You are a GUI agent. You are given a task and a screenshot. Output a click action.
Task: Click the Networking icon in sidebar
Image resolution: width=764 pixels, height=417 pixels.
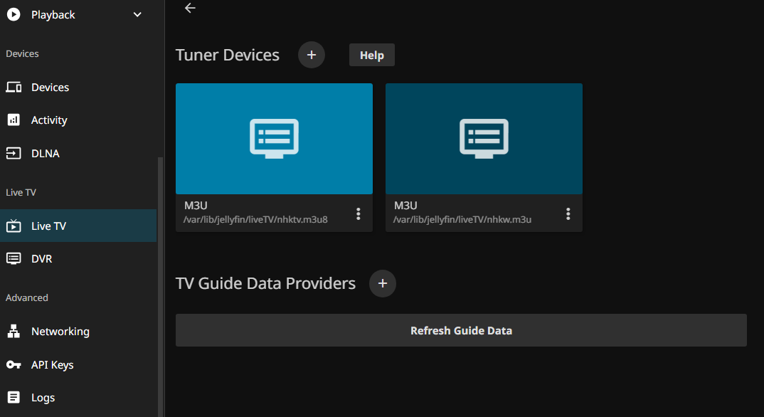(14, 332)
